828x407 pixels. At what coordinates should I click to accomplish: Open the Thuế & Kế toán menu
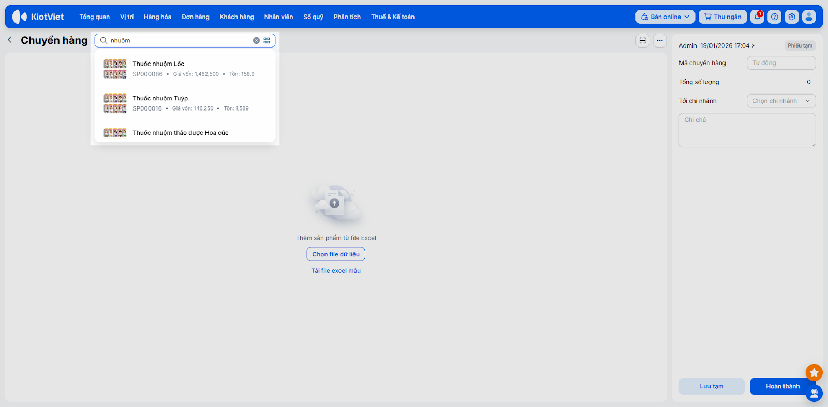pyautogui.click(x=393, y=17)
